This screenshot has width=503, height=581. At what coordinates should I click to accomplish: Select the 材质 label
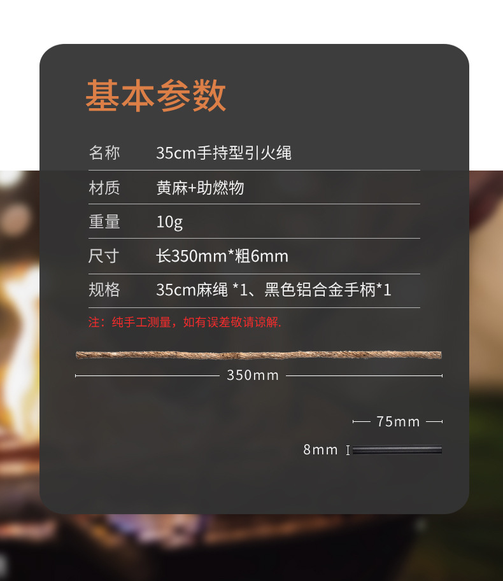click(104, 188)
